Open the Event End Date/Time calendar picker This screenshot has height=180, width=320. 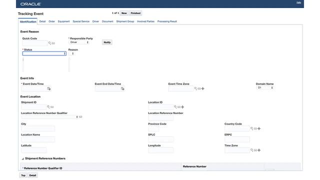[122, 88]
